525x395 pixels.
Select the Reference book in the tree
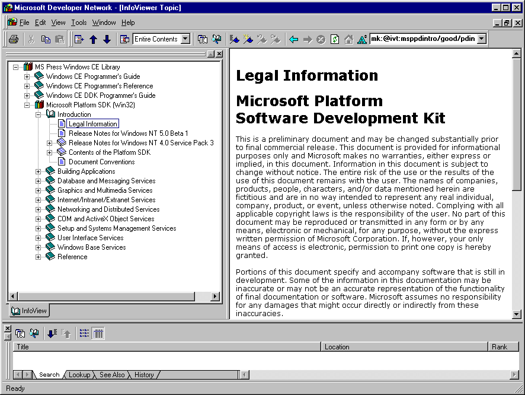point(72,257)
